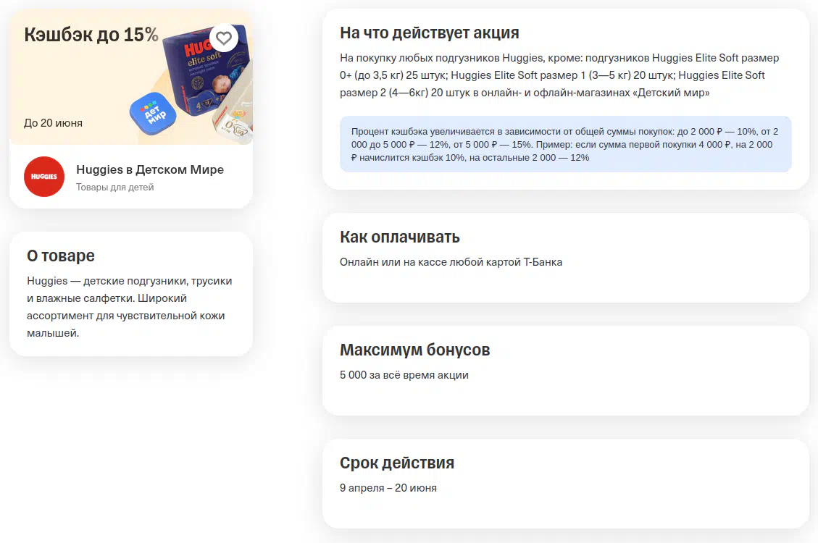
Task: Select the О товаре heading
Action: click(61, 256)
